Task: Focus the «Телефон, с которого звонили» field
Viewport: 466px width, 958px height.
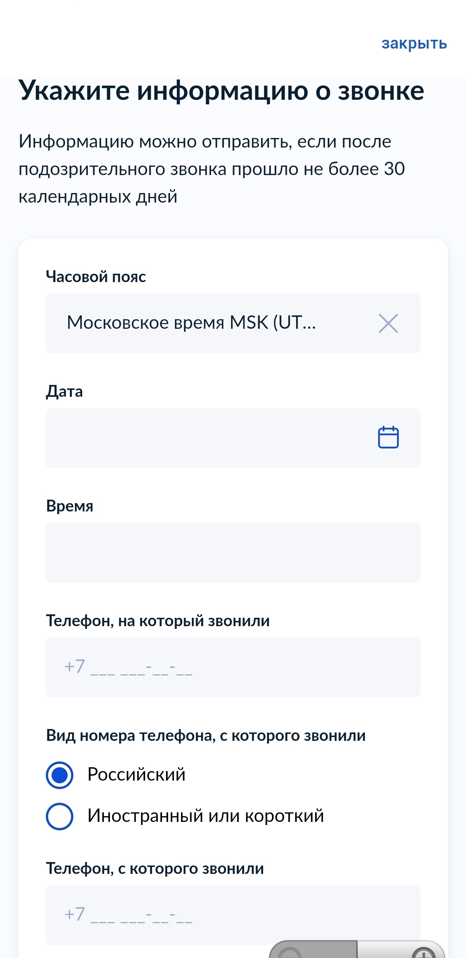Action: (233, 914)
